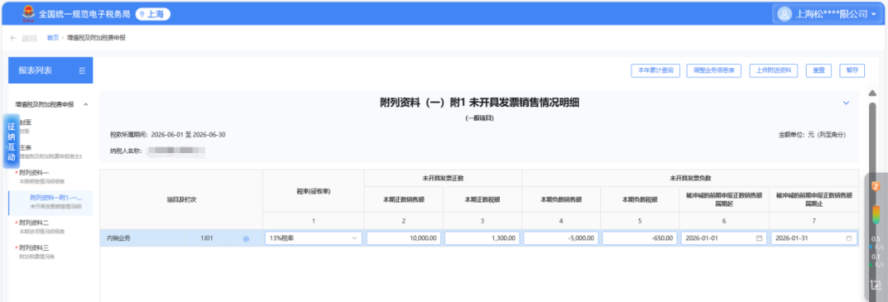Click the 未开具发票负数 group header
The image size is (888, 302).
[x=690, y=178]
